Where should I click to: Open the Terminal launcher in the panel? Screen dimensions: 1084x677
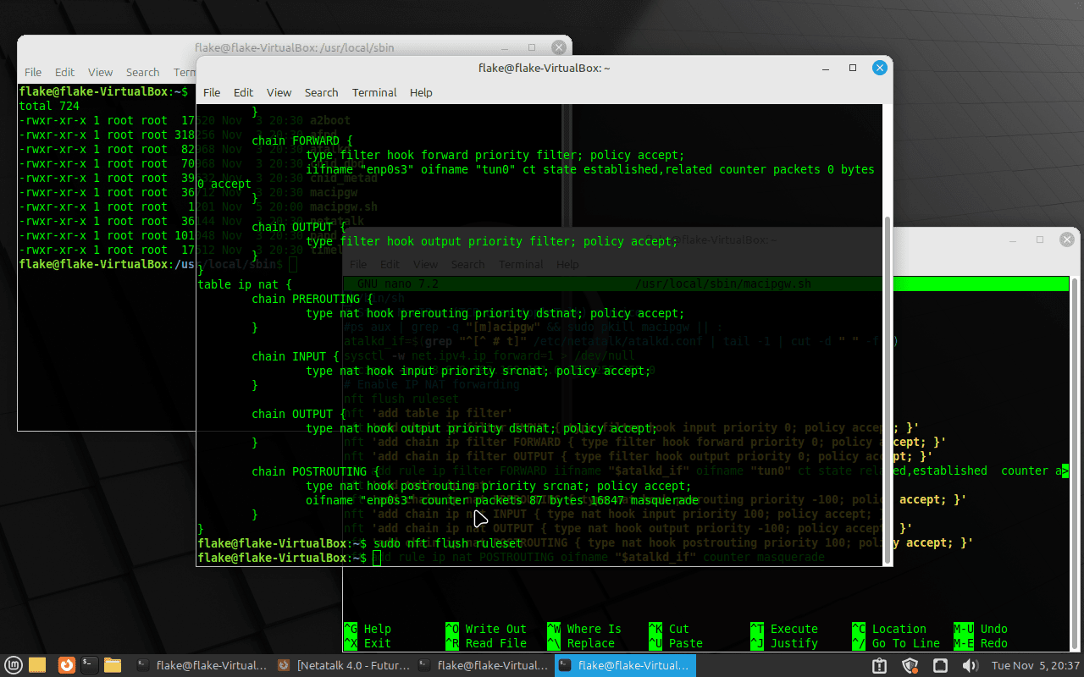pyautogui.click(x=89, y=665)
